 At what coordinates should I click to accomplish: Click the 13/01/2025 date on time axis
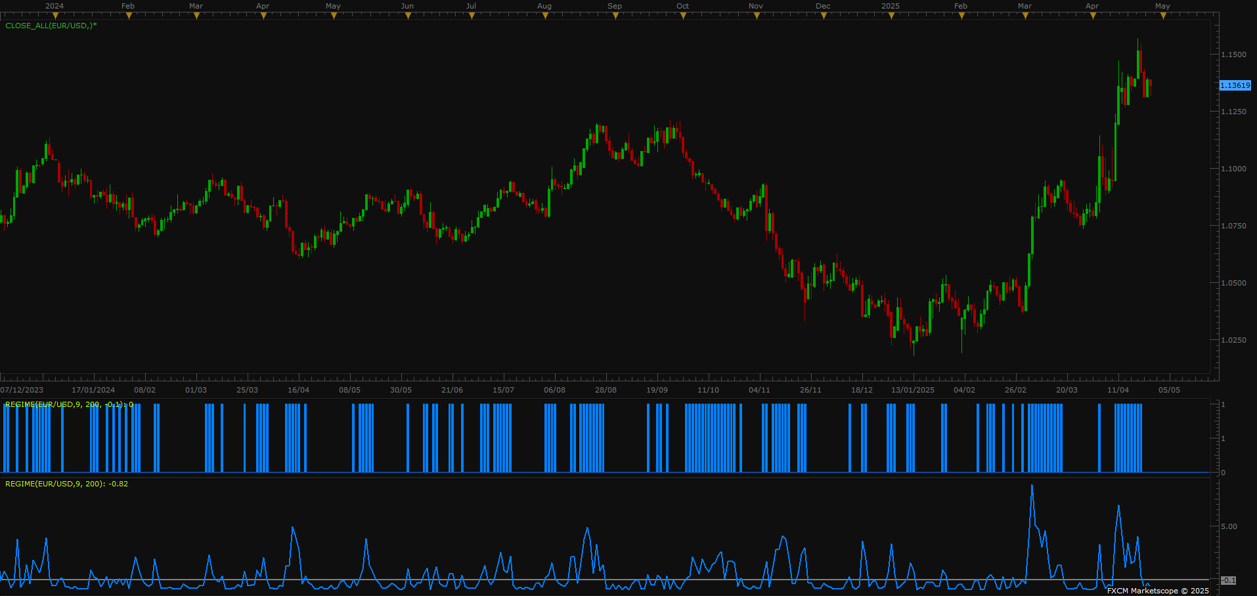pos(913,390)
